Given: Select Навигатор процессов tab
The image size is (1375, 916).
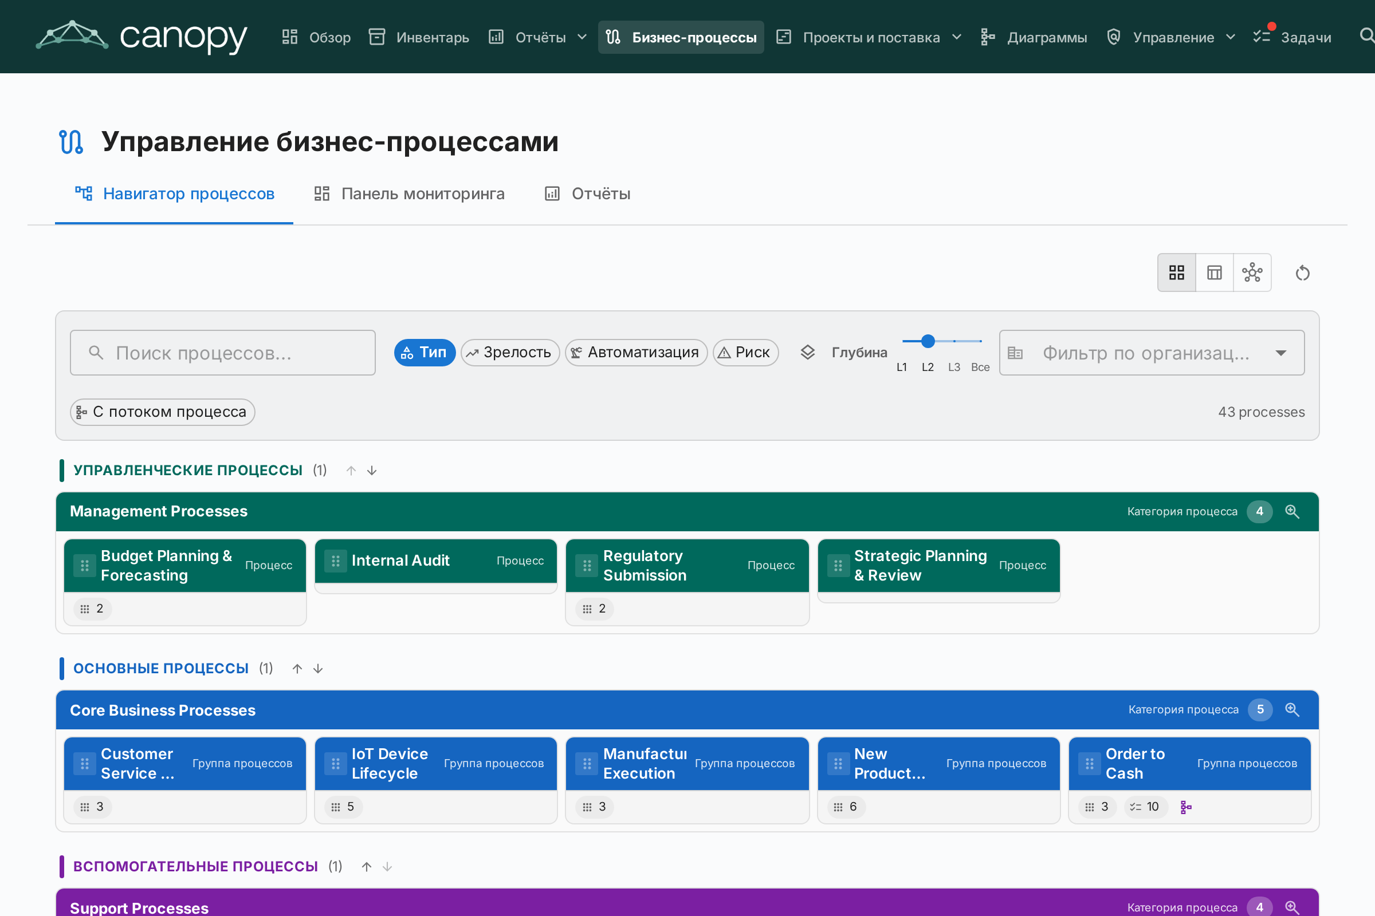Looking at the screenshot, I should [174, 194].
